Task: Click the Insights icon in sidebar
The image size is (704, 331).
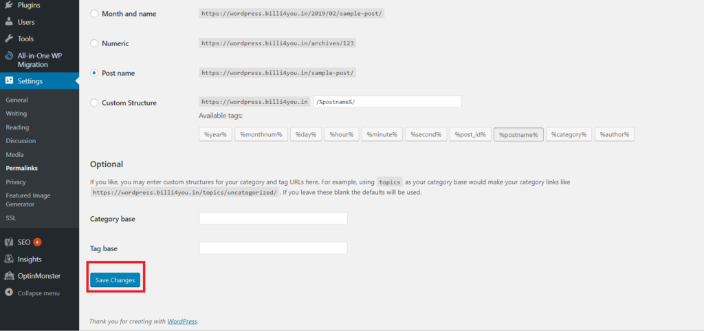Action: click(8, 259)
